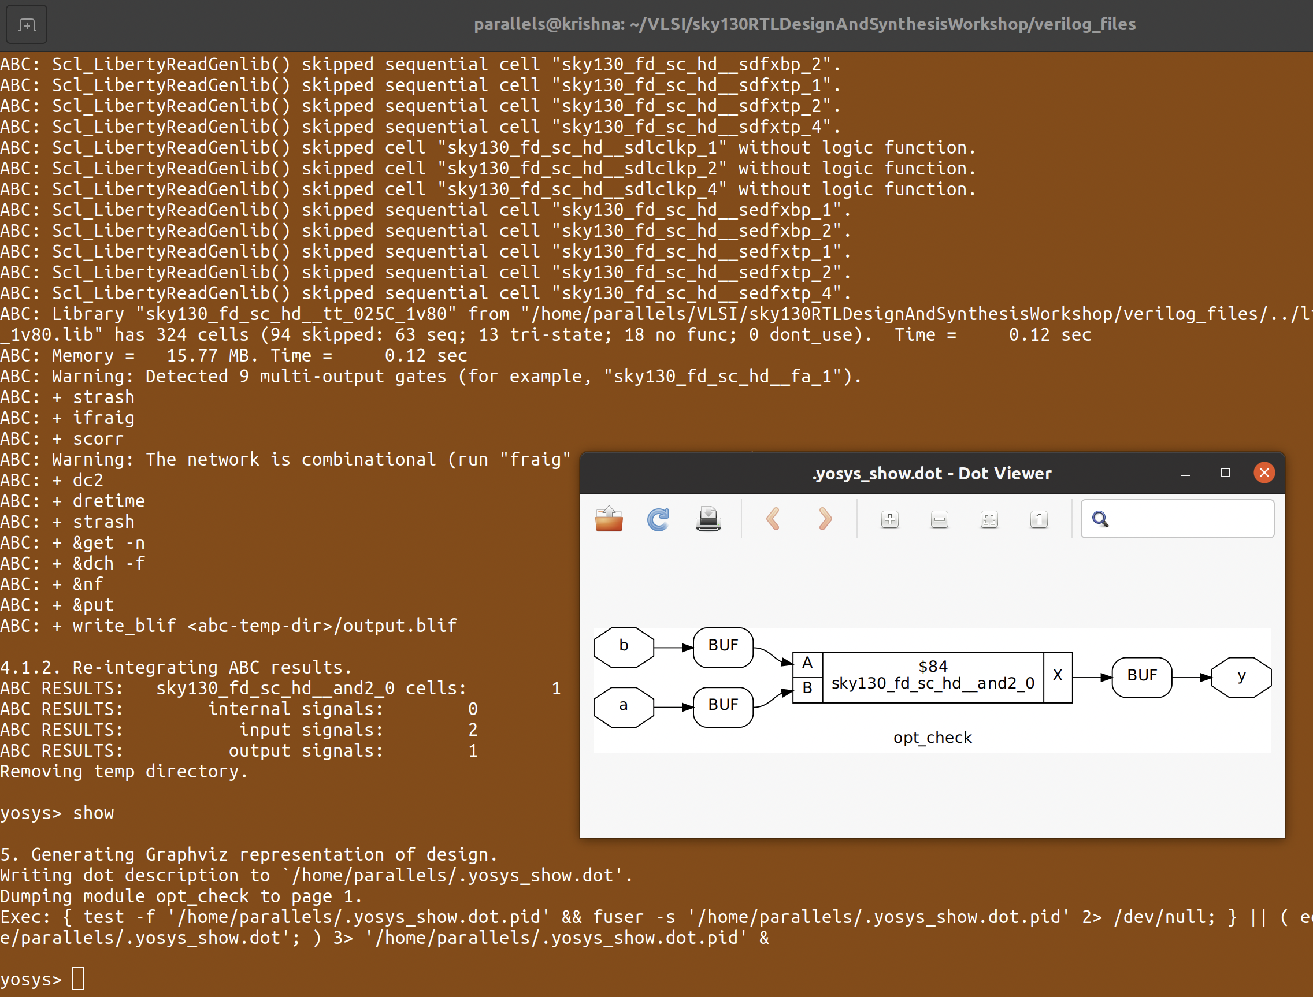The height and width of the screenshot is (997, 1313).
Task: Zoom out using the minus icon
Action: pos(939,520)
